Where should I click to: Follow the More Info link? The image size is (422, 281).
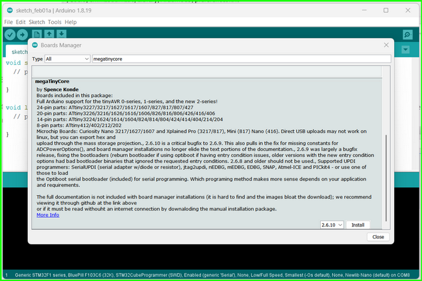[48, 215]
